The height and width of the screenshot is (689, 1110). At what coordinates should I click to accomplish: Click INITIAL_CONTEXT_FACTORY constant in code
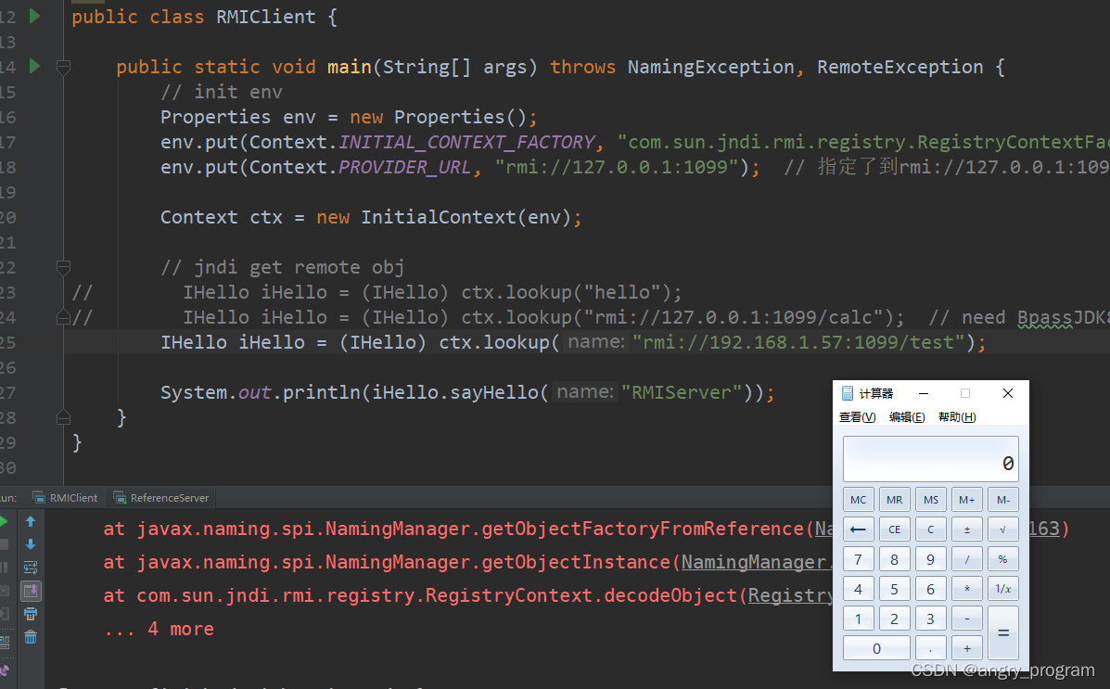pos(466,142)
